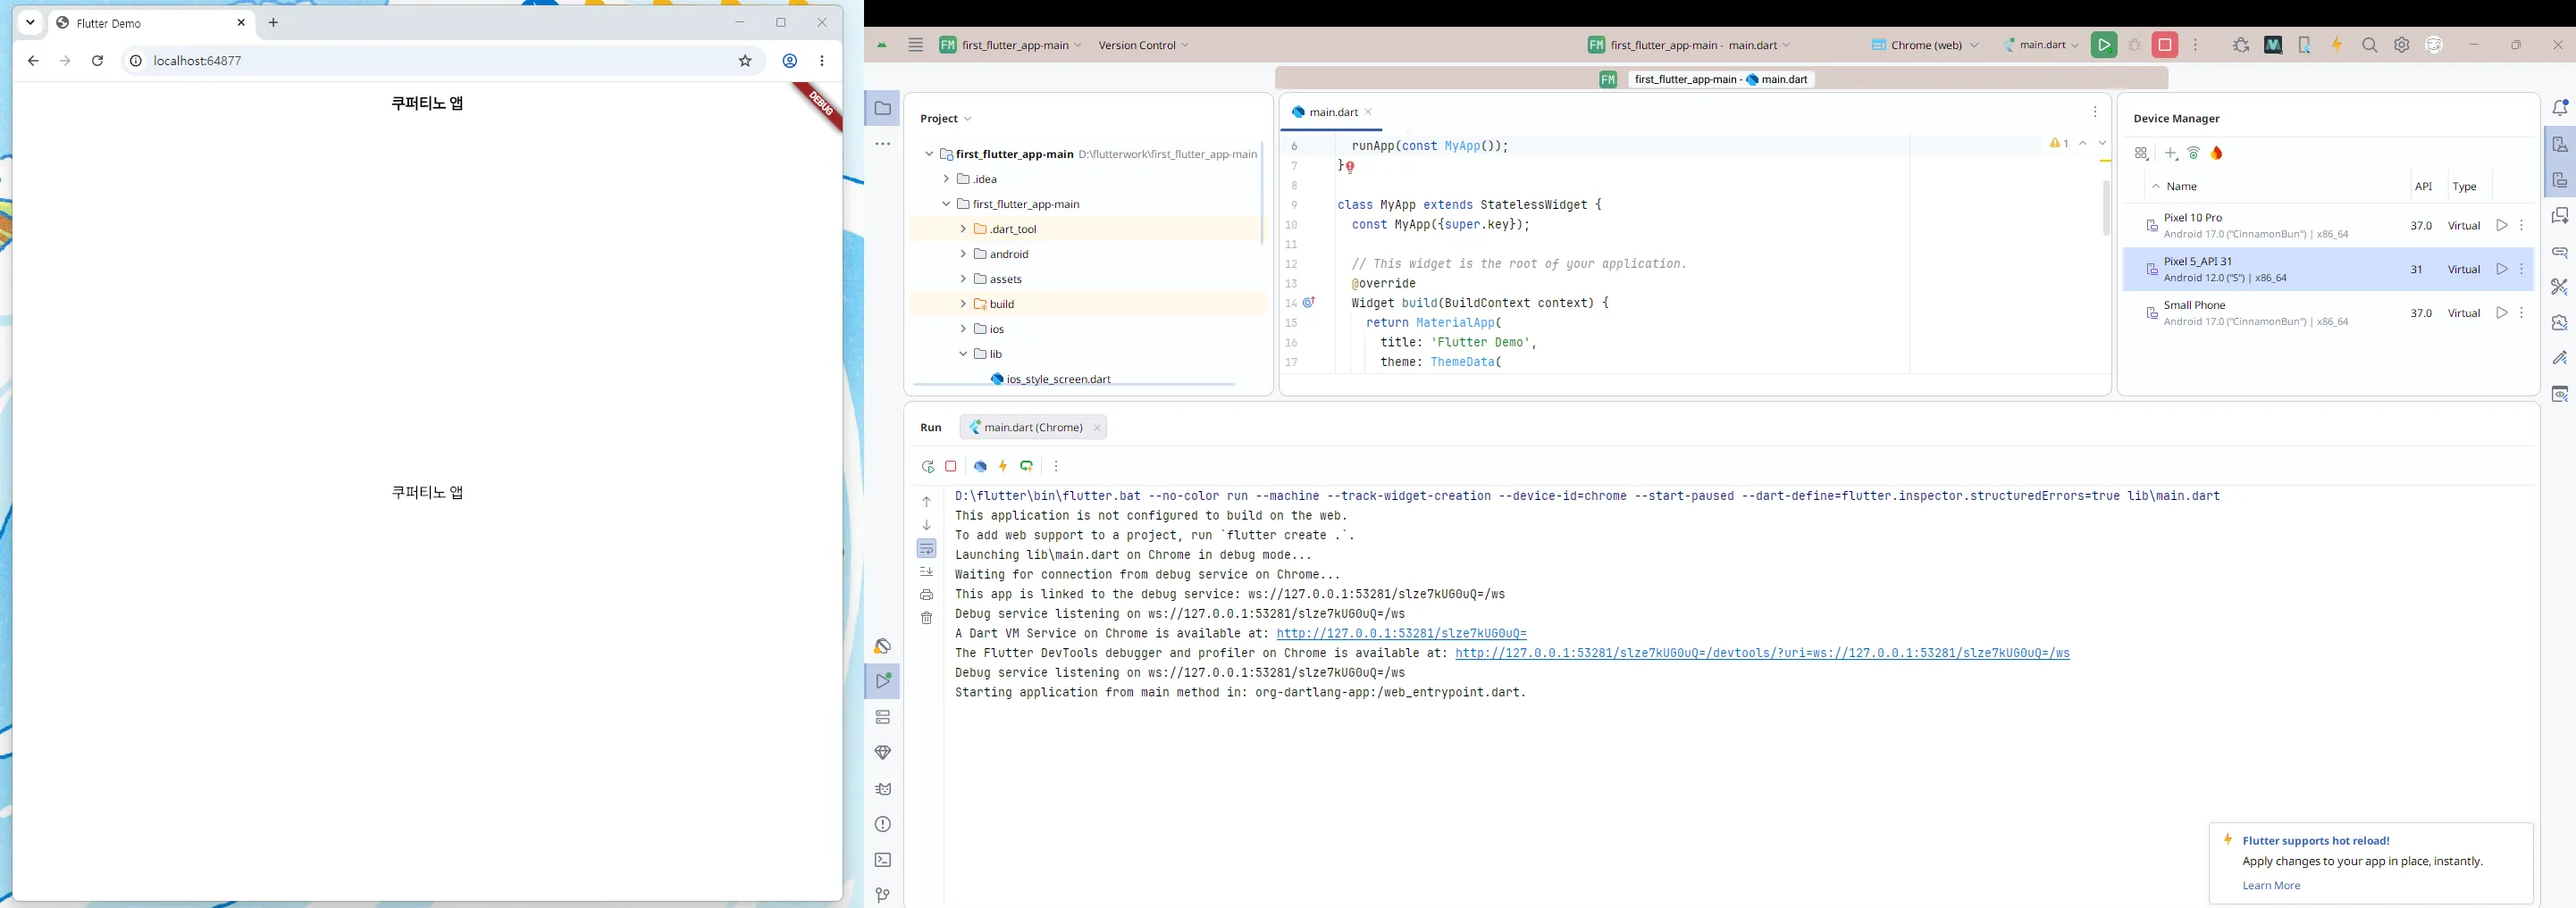Viewport: 2576px width, 908px height.
Task: Print the console output
Action: (x=927, y=596)
